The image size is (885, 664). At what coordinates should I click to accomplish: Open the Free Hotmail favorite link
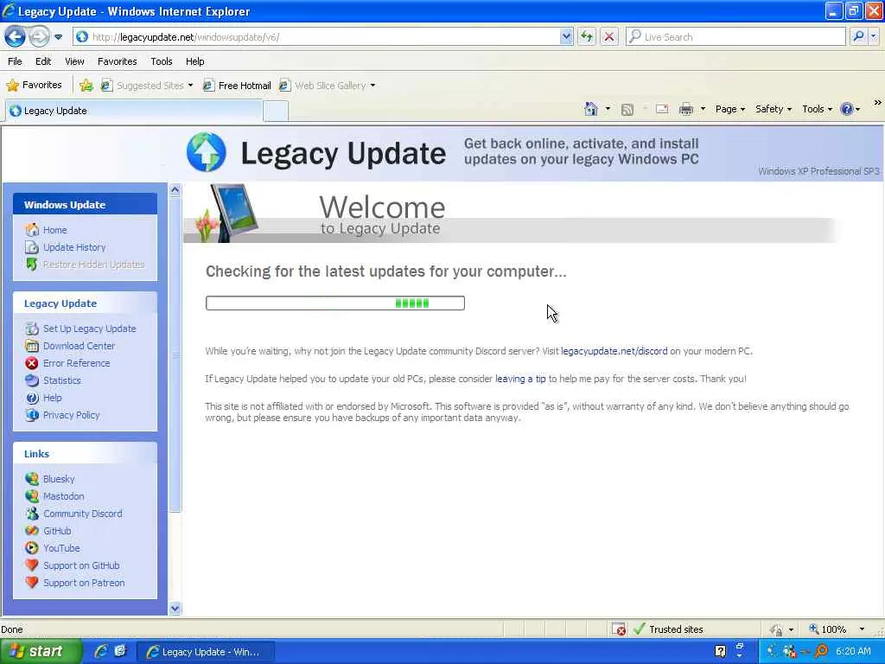[237, 86]
